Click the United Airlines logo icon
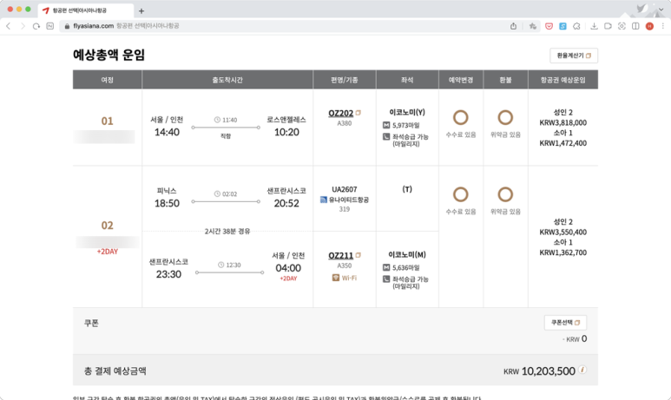 (324, 200)
